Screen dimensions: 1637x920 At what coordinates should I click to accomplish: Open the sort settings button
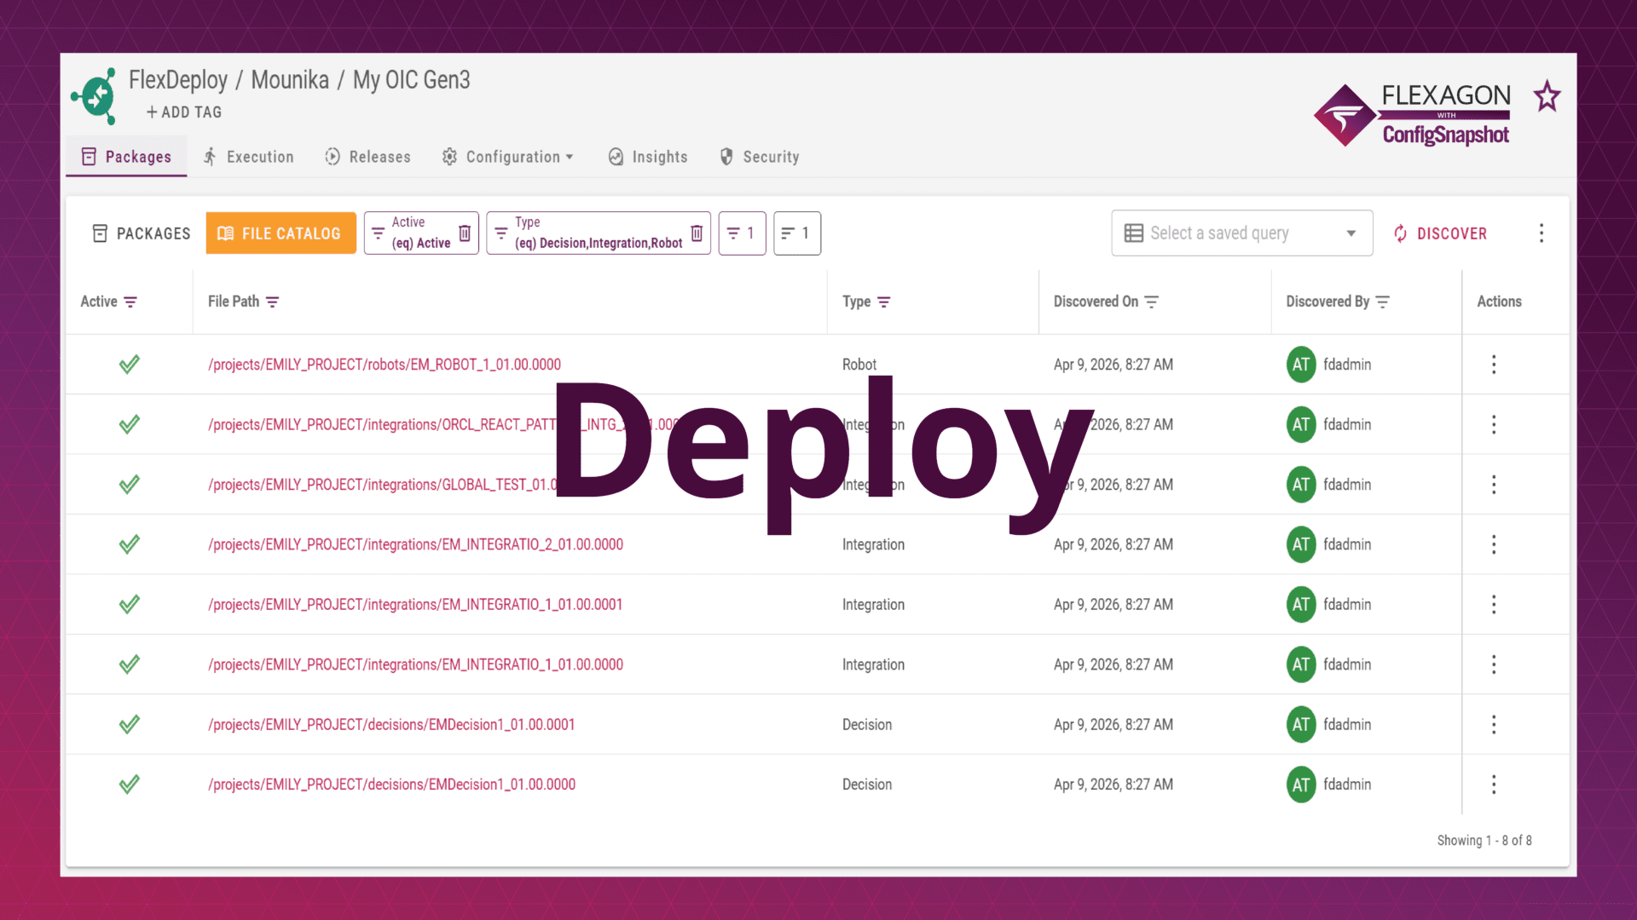[797, 233]
